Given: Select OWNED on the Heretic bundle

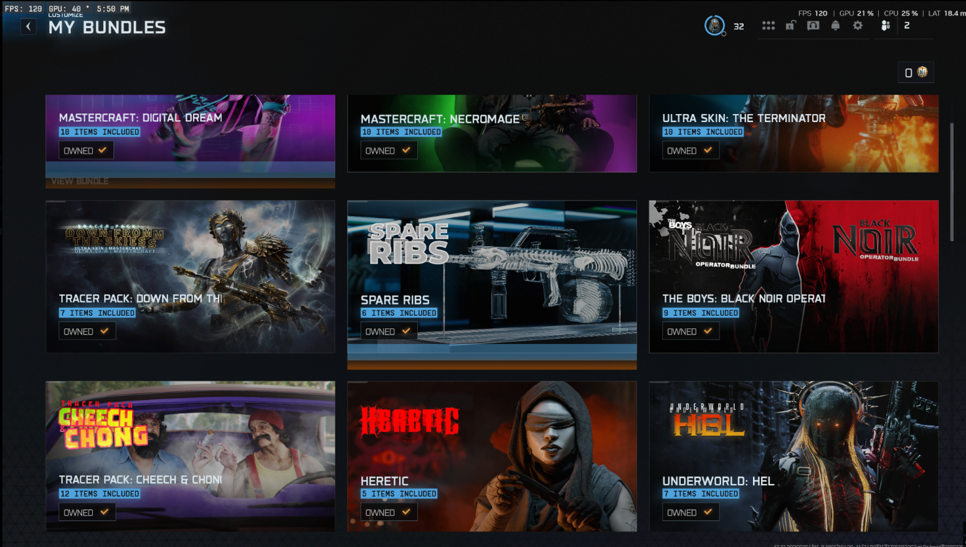Looking at the screenshot, I should coord(389,512).
